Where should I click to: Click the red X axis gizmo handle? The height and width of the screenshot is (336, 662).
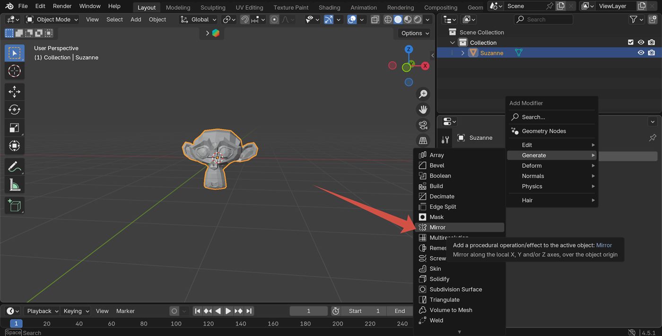point(425,66)
